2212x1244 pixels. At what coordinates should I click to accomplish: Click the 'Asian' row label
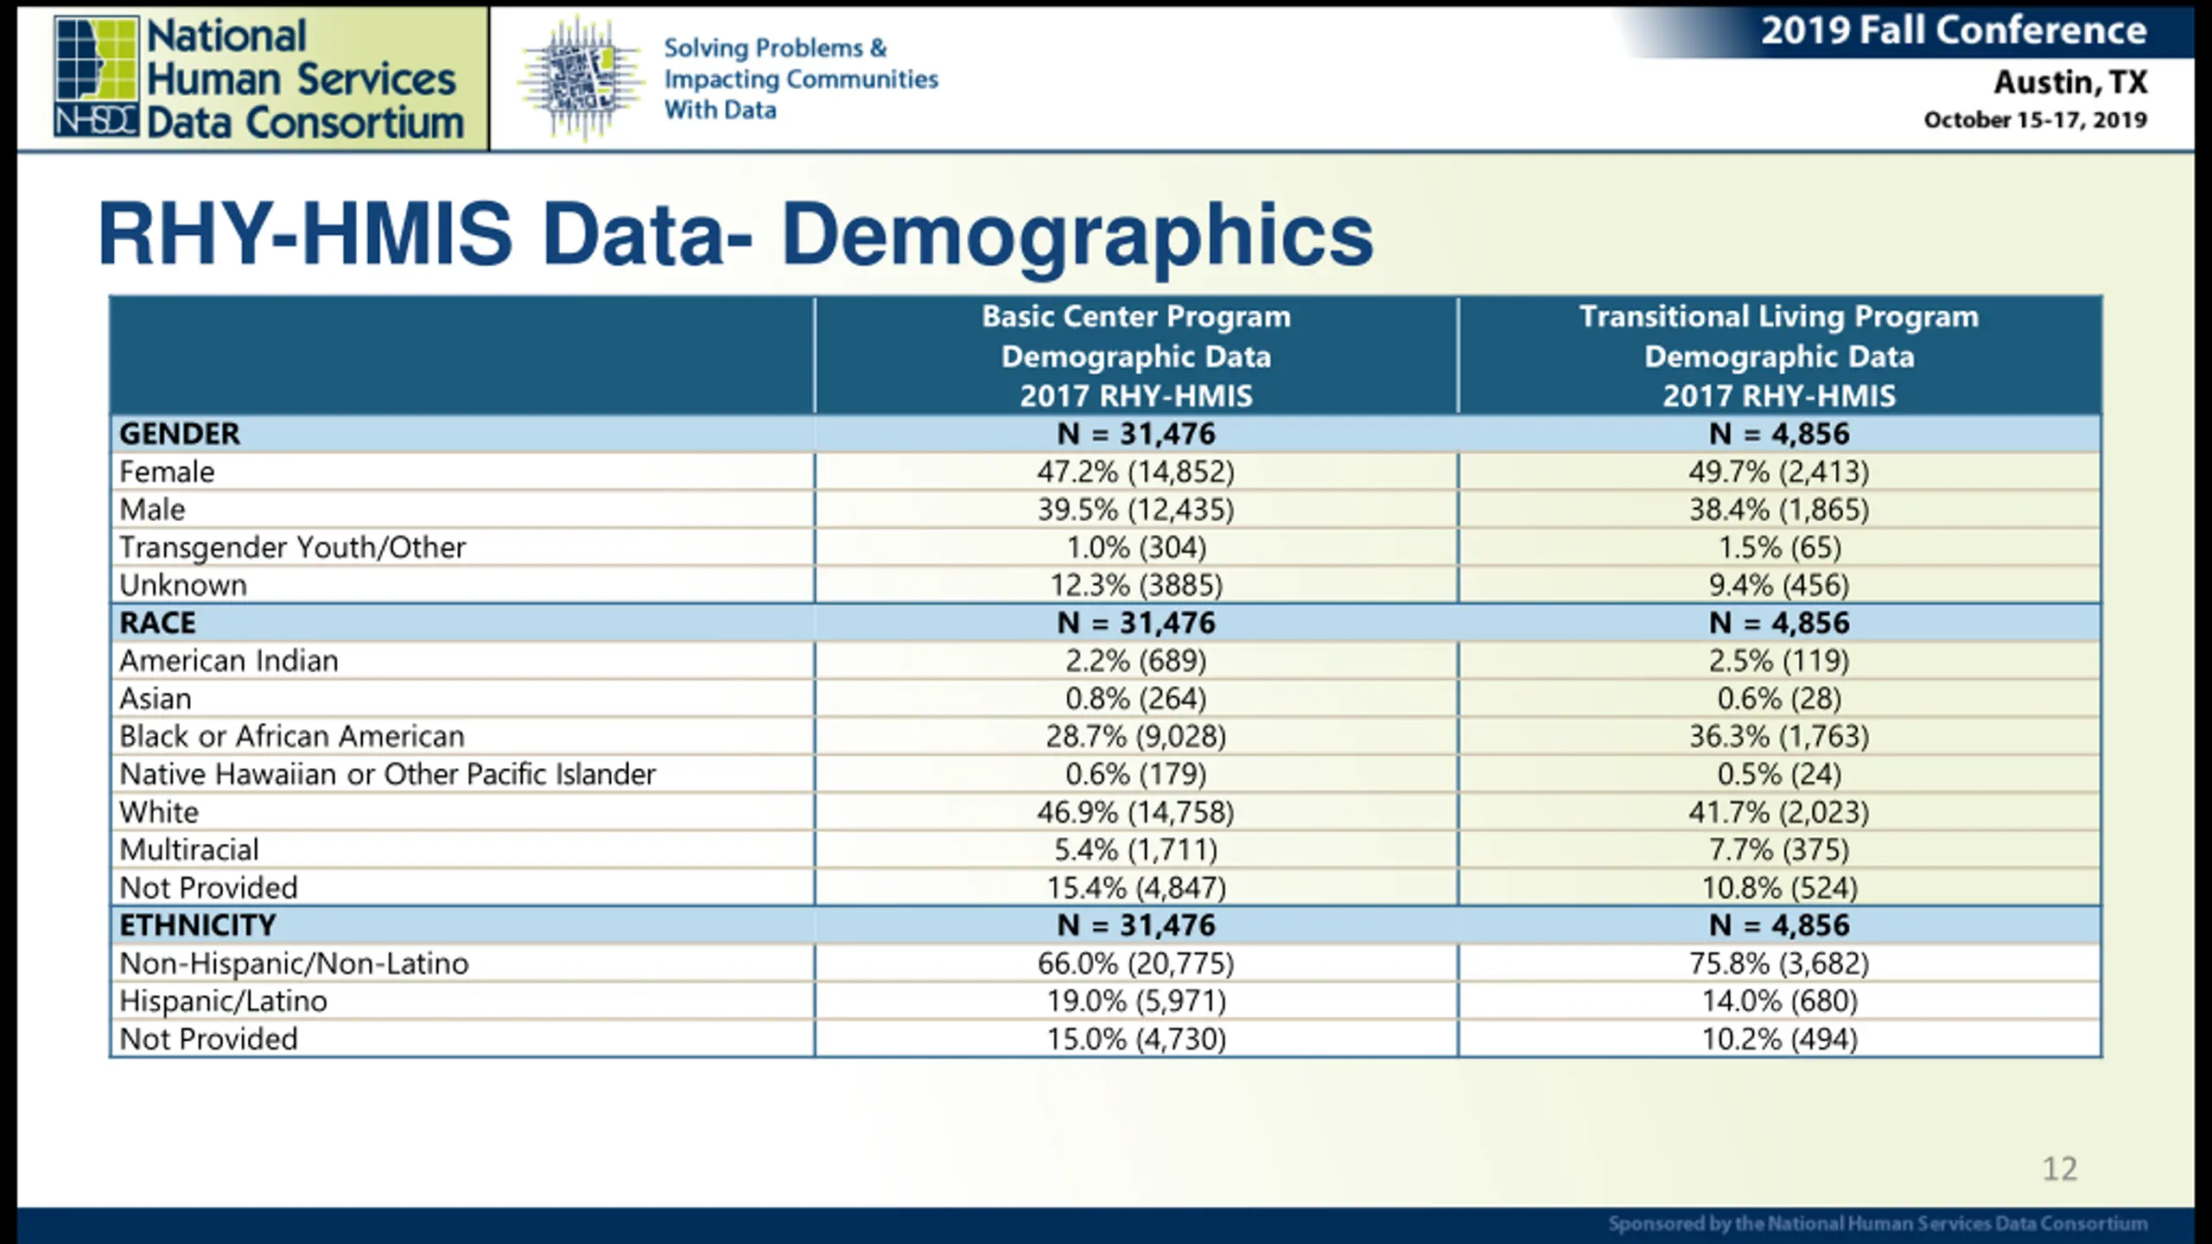click(x=156, y=699)
